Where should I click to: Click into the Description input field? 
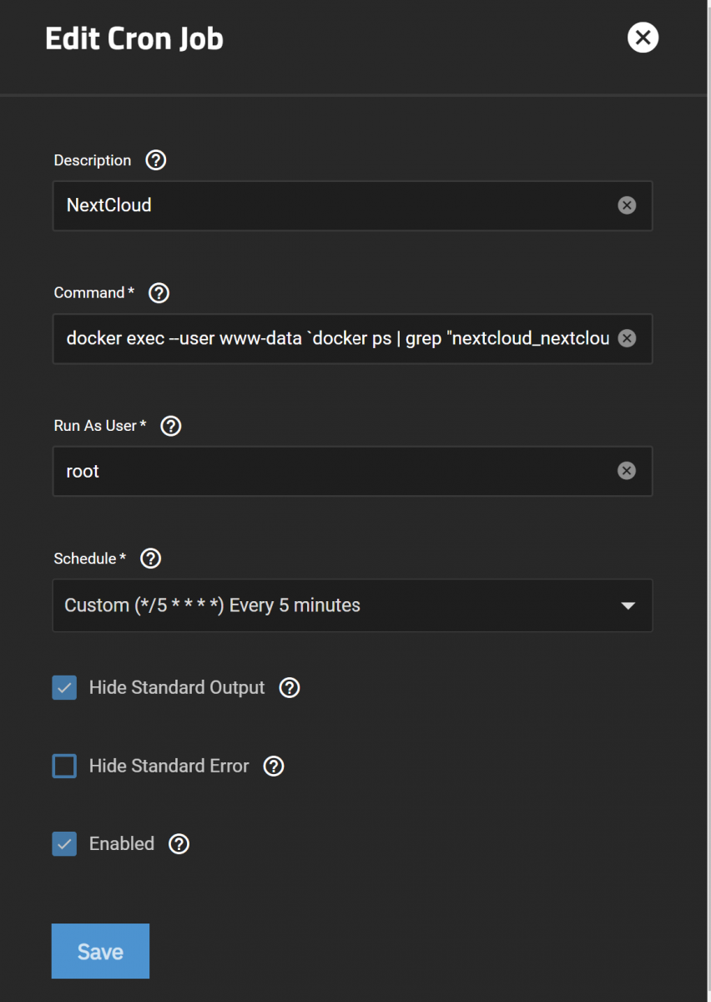tap(338, 205)
